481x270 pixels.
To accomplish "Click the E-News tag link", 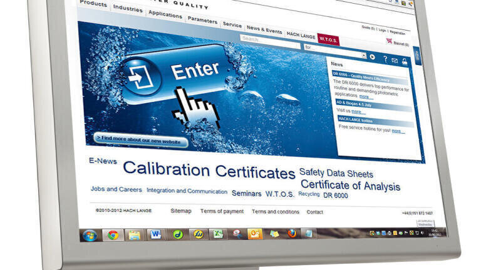I will 103,161.
